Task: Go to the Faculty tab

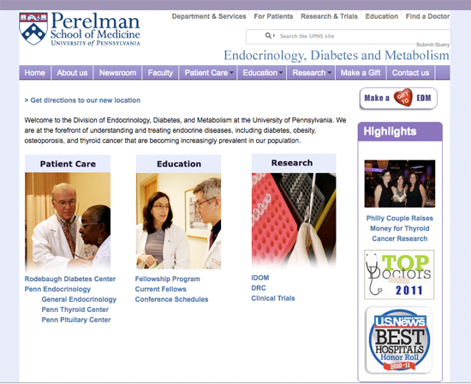Action: pyautogui.click(x=160, y=73)
